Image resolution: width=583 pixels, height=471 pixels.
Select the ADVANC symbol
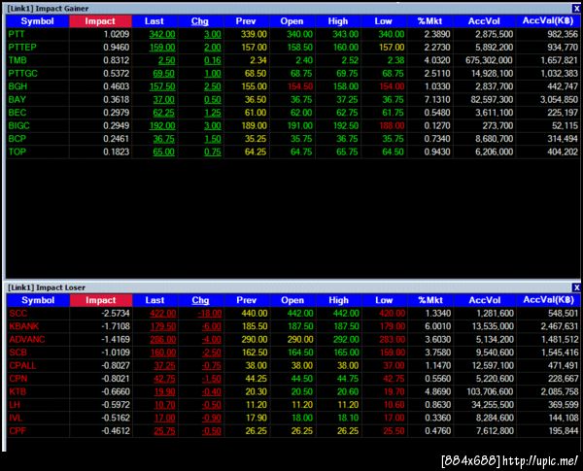pos(27,339)
